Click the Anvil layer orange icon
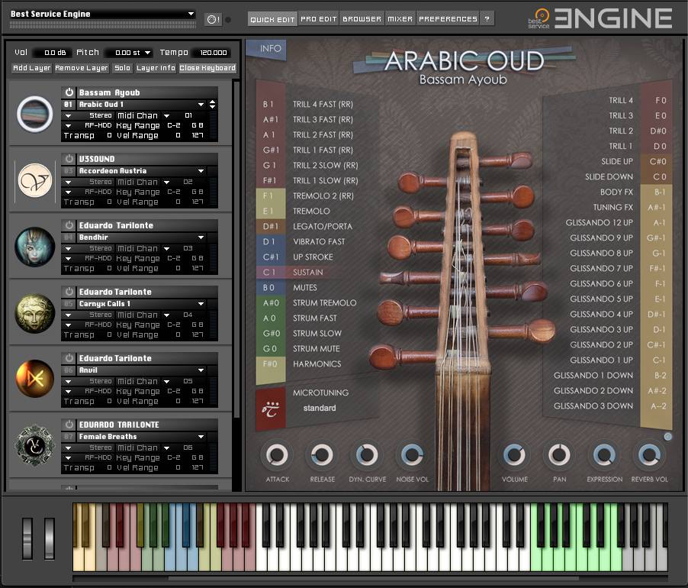This screenshot has width=688, height=588. [35, 379]
